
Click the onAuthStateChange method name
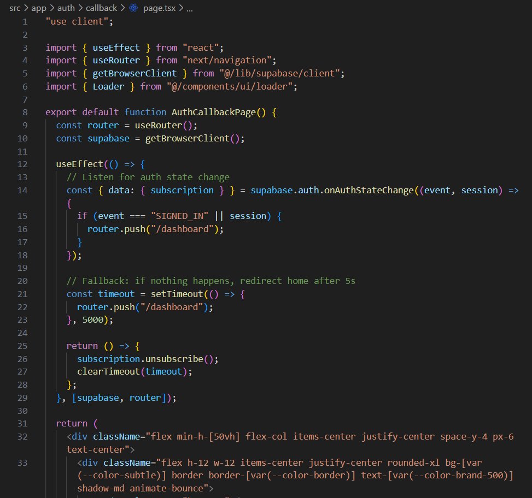(369, 191)
